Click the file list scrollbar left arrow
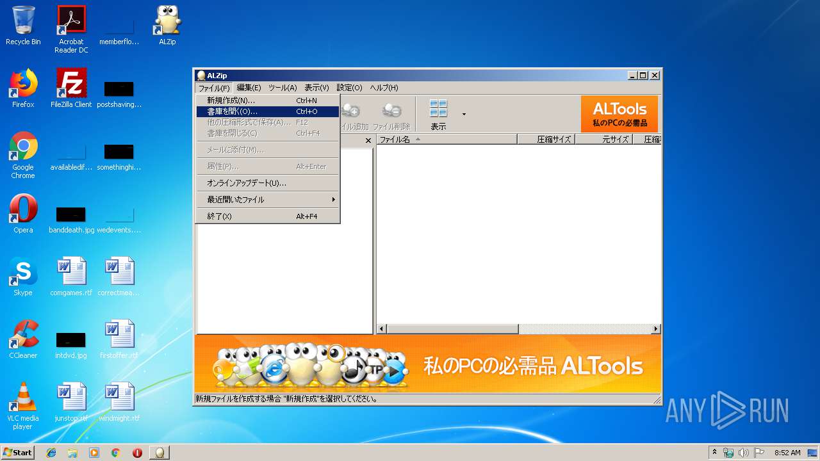820x461 pixels. (382, 329)
